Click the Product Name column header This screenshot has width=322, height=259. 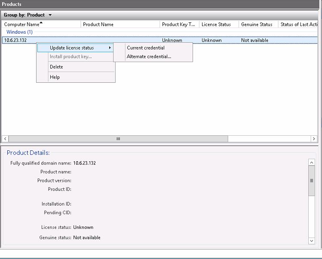(x=98, y=25)
